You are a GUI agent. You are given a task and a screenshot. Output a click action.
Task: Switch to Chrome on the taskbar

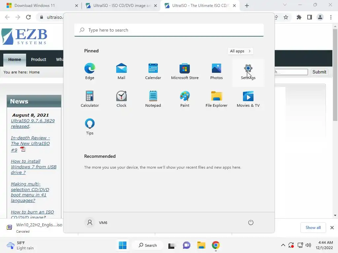216,245
